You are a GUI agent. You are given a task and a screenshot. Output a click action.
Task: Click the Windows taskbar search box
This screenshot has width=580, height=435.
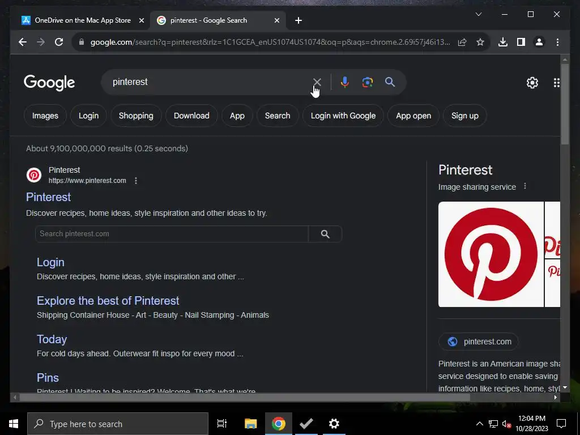point(118,424)
